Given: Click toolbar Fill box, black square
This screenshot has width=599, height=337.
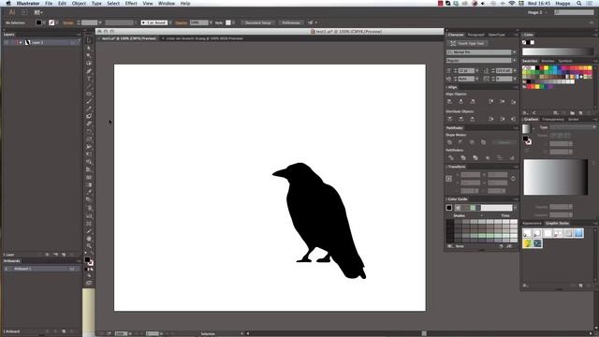Looking at the screenshot, I should tap(87, 260).
